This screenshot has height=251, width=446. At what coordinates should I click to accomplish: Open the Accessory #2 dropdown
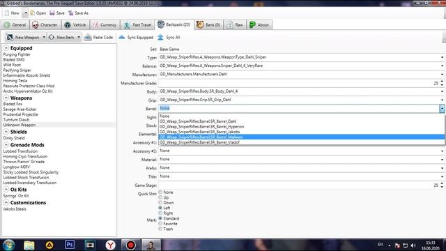[x=442, y=151]
